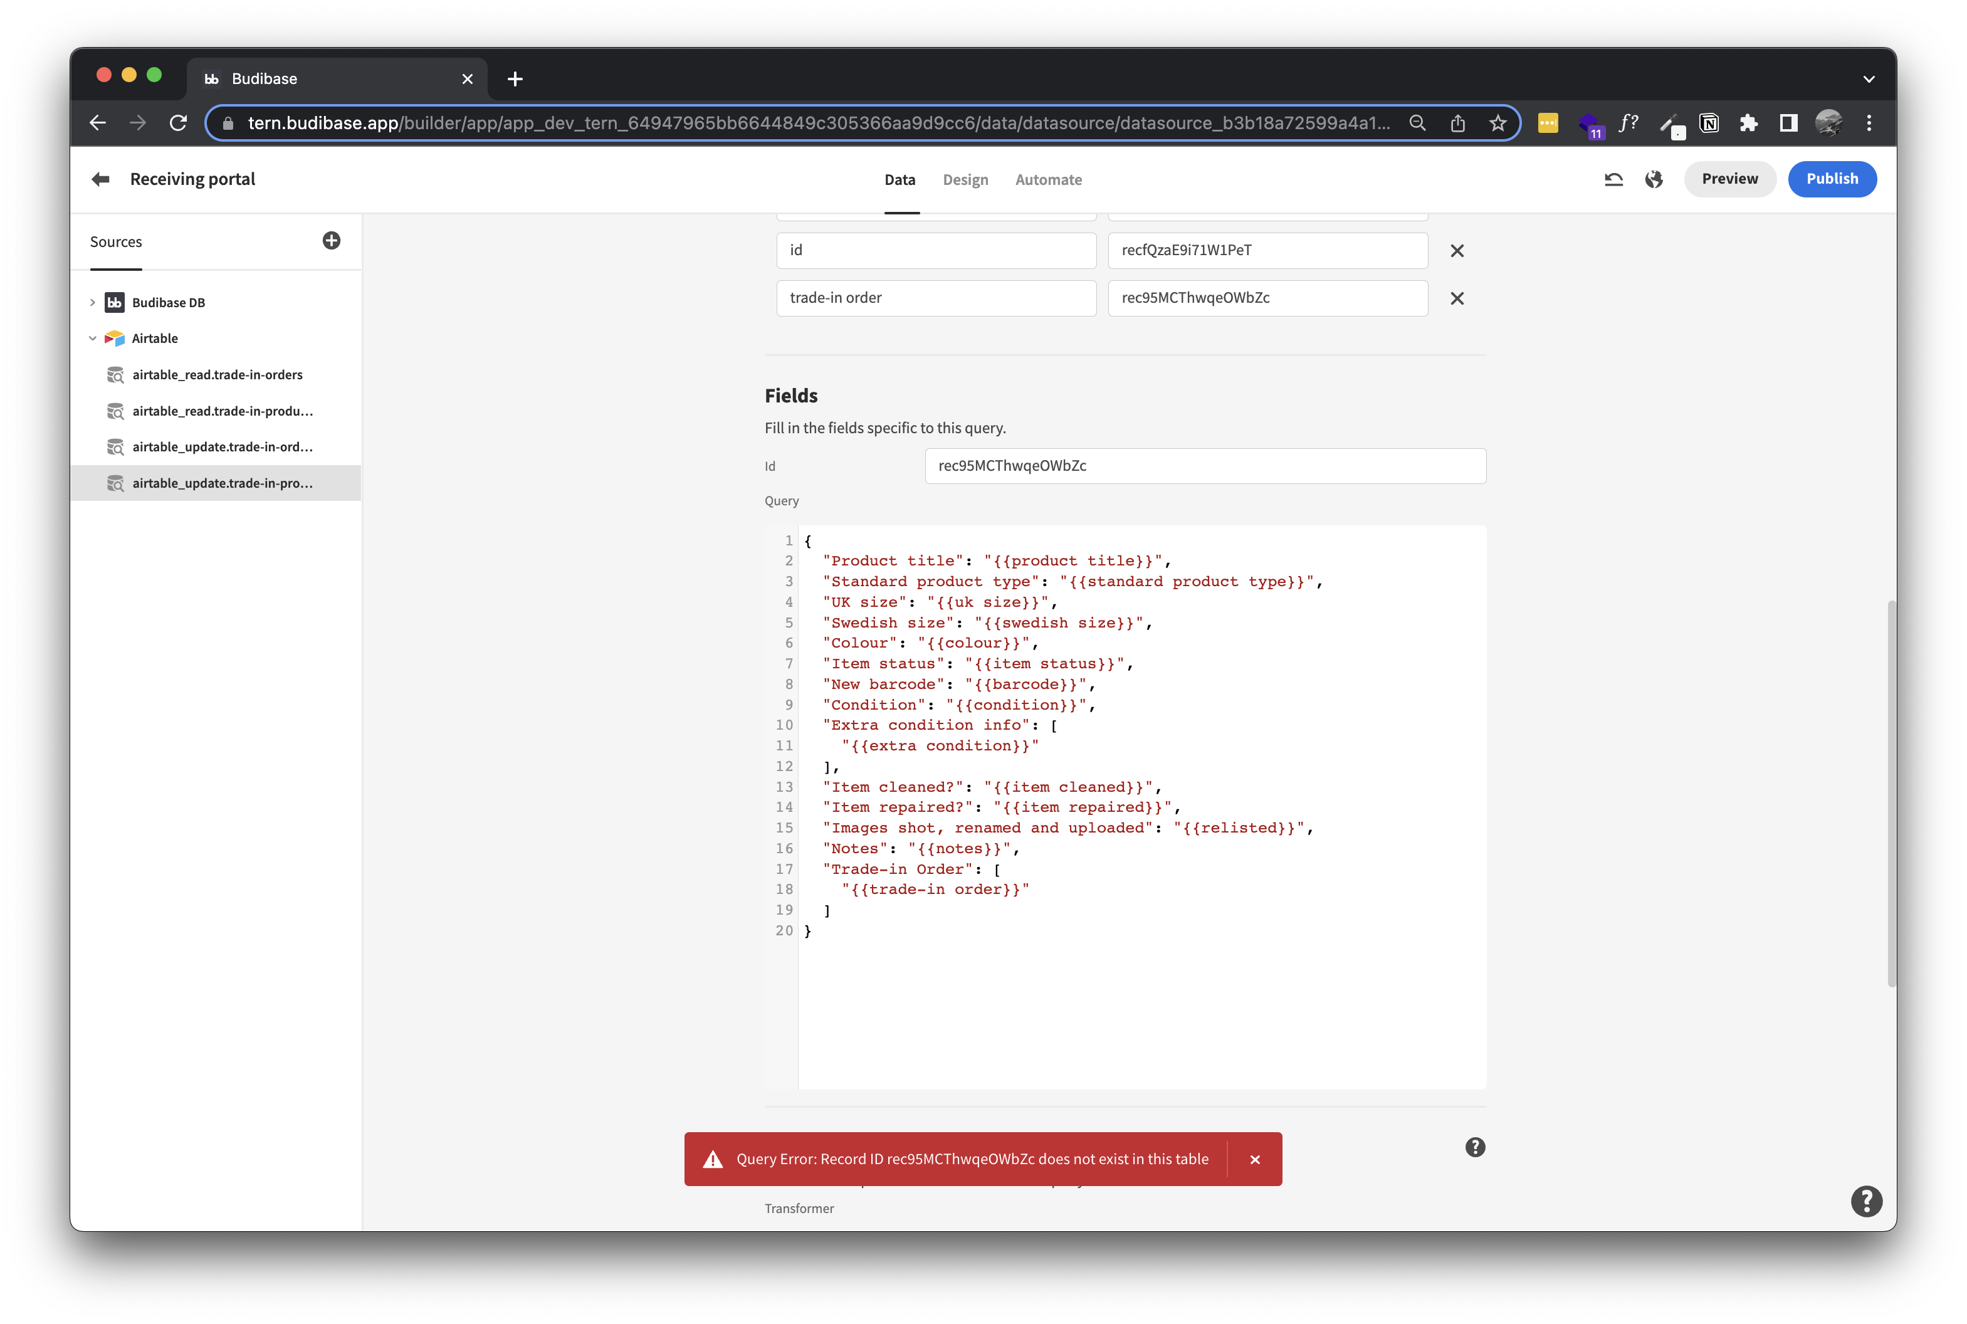
Task: Remove the id field row
Action: [1456, 250]
